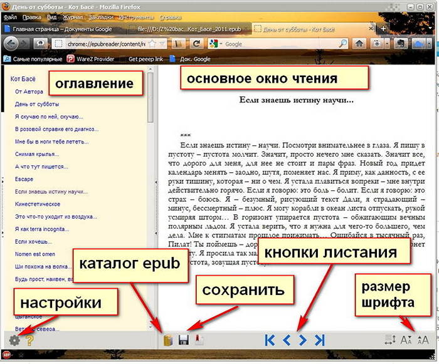
Task: Click the Firefox reload button
Action: point(196,44)
